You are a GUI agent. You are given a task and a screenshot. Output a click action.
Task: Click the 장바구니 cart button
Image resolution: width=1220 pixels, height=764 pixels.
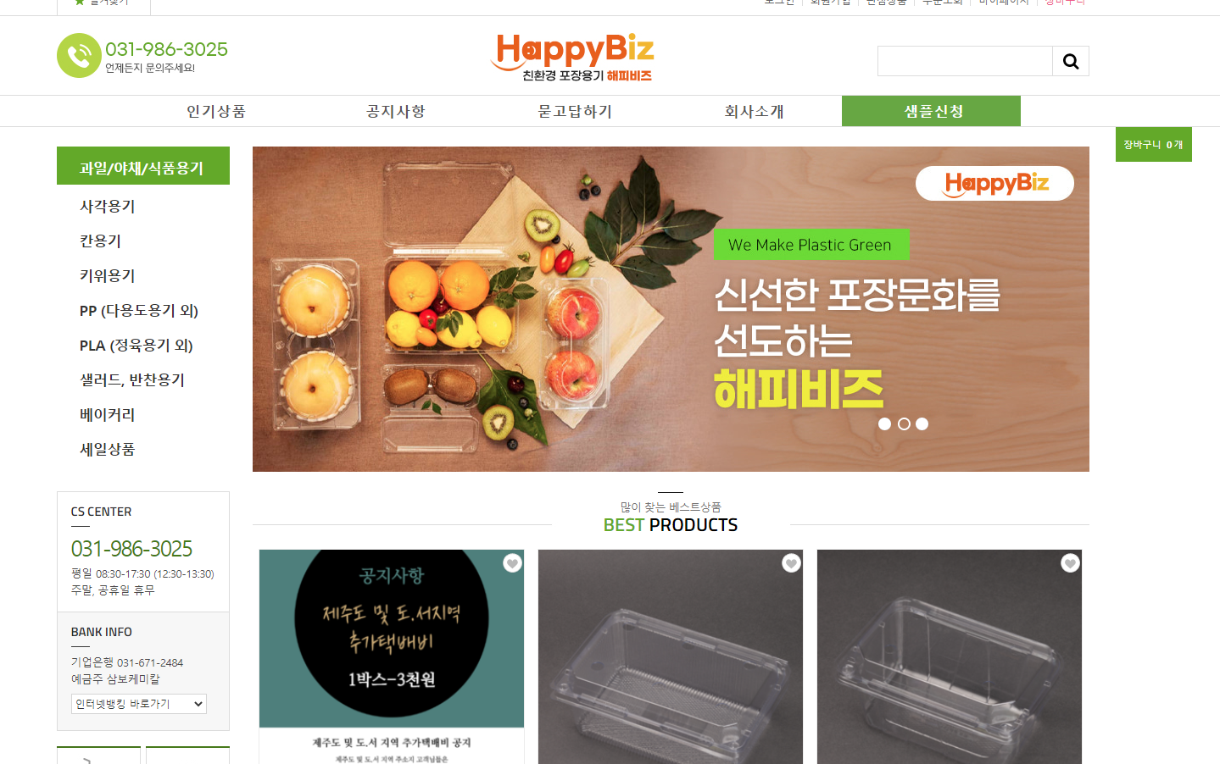(1153, 145)
